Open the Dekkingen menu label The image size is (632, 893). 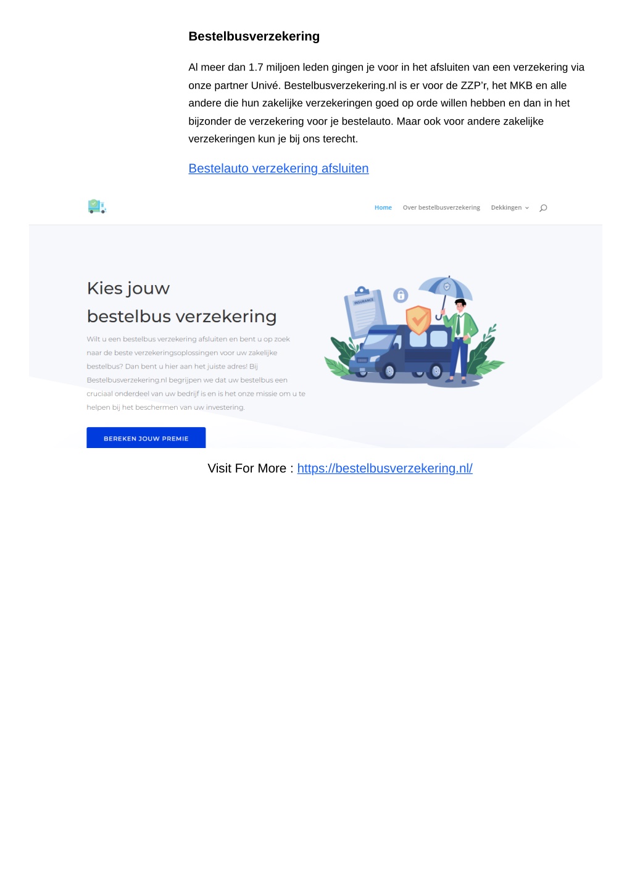pos(506,208)
